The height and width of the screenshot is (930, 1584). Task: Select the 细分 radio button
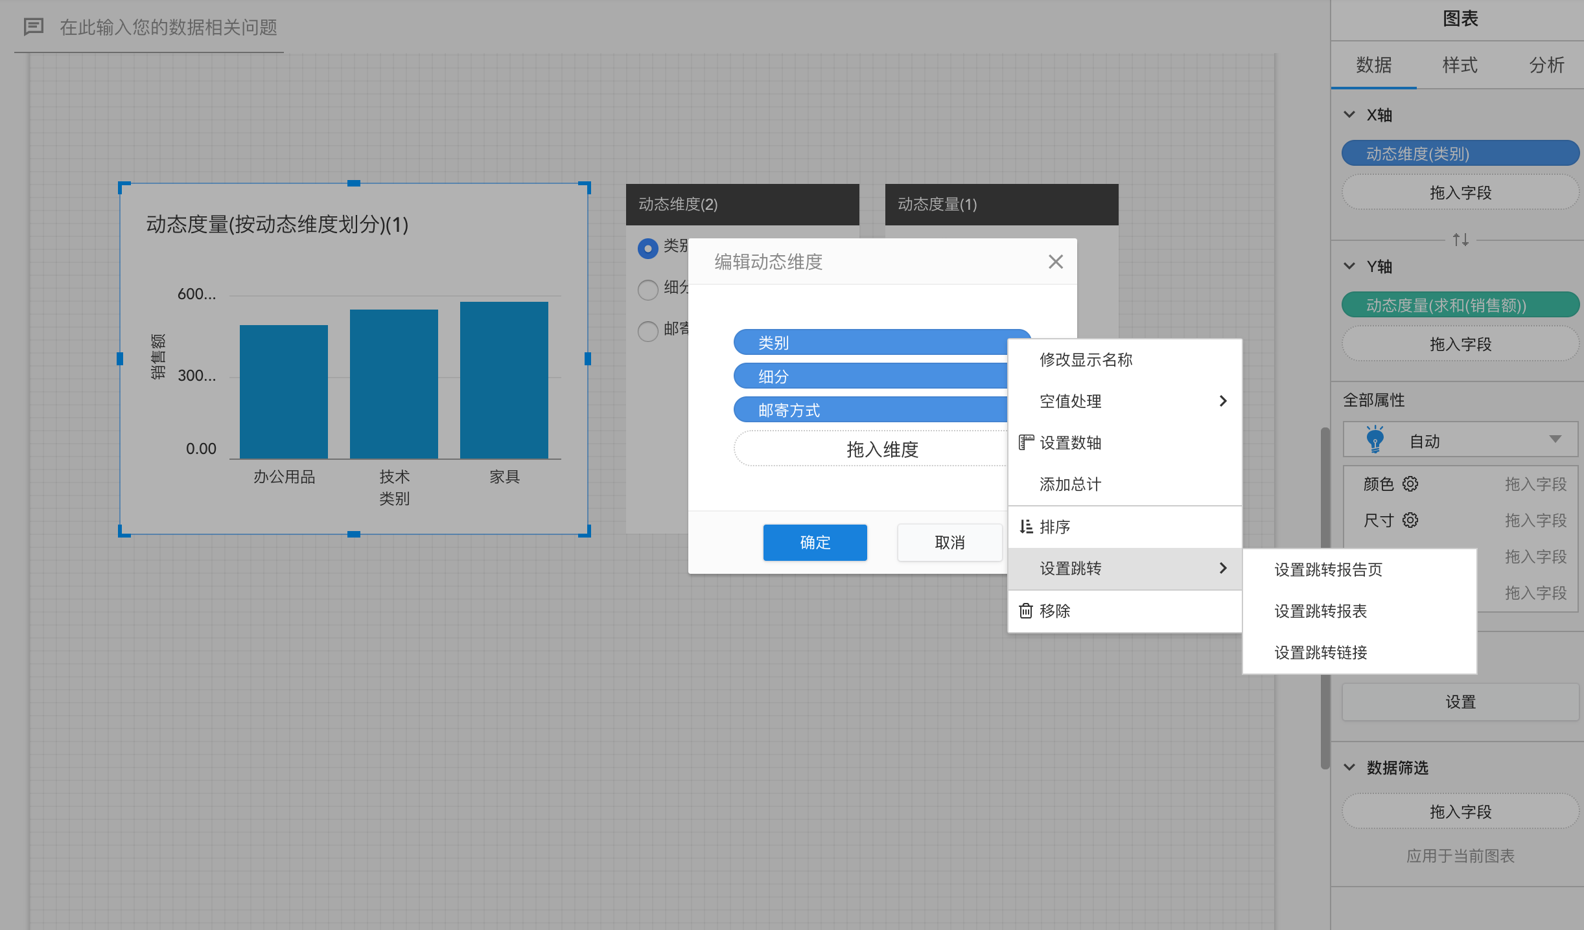tap(647, 289)
